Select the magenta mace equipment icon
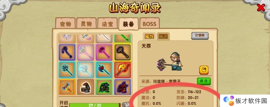 pos(104,52)
